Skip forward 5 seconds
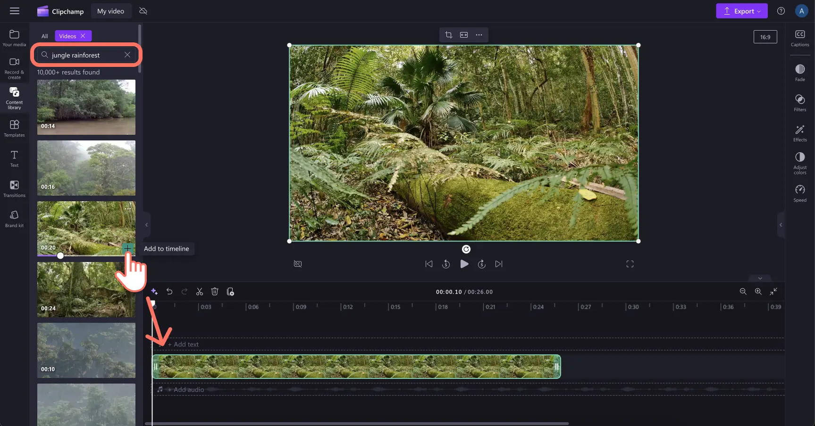 (x=482, y=264)
